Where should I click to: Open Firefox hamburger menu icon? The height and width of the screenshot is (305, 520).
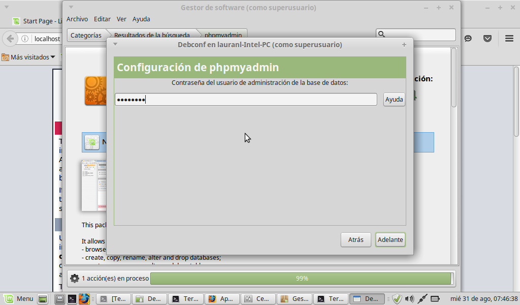click(509, 39)
